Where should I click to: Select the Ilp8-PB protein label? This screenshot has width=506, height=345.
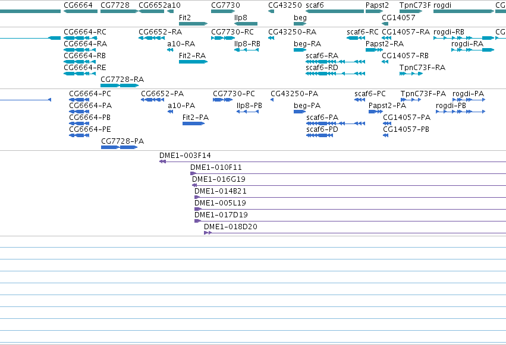pos(250,105)
